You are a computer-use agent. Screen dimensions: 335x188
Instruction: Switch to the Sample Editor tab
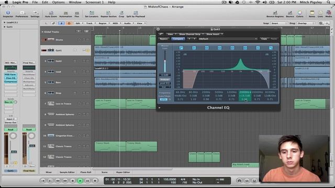pos(67,172)
